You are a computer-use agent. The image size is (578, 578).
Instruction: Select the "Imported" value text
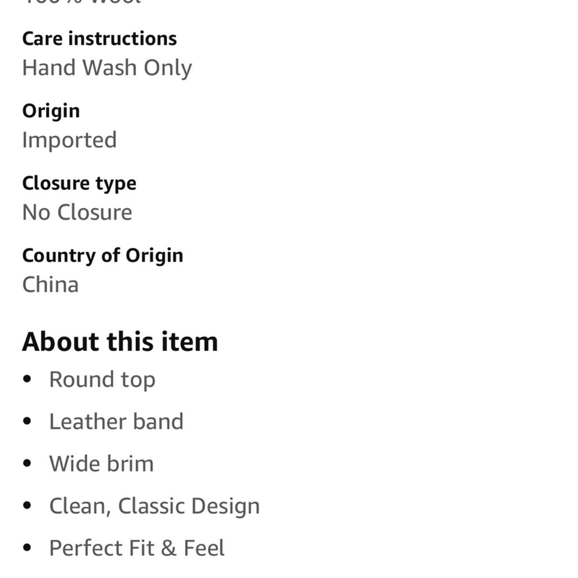coord(69,140)
